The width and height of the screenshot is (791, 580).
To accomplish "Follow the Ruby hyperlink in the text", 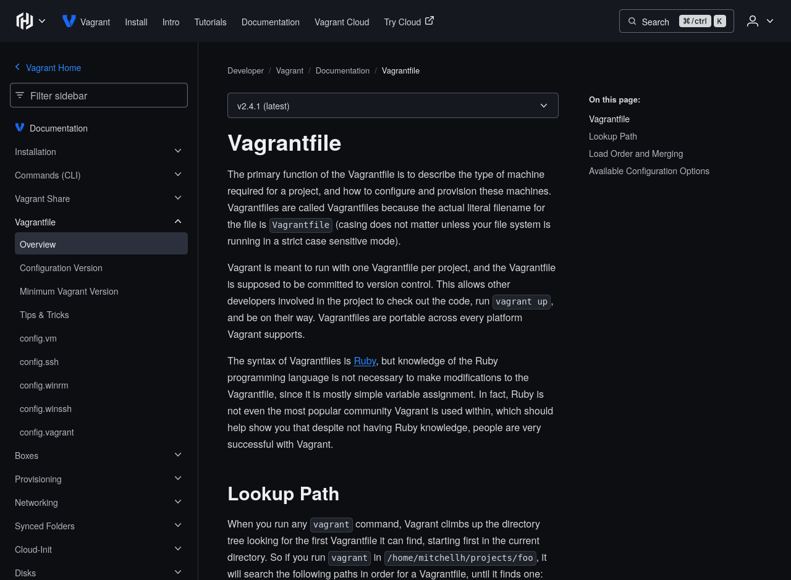I will point(365,361).
